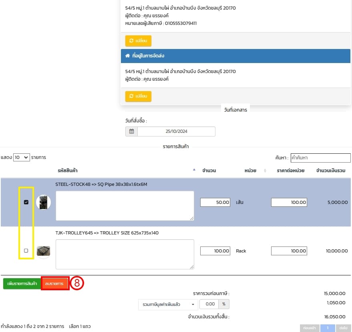Viewport: 352px width, 332px height.
Task: Uncheck the STEEL-STOCK48 row checkbox
Action: coord(26,202)
